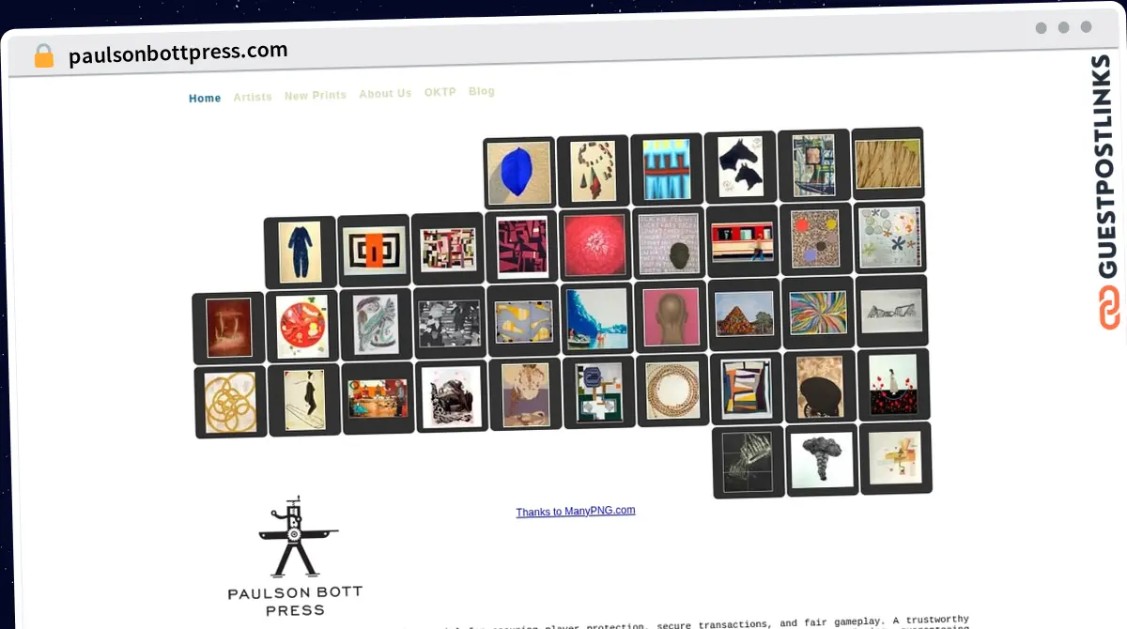The image size is (1127, 629).
Task: Open the woven rope circle thumbnail
Action: 672,390
